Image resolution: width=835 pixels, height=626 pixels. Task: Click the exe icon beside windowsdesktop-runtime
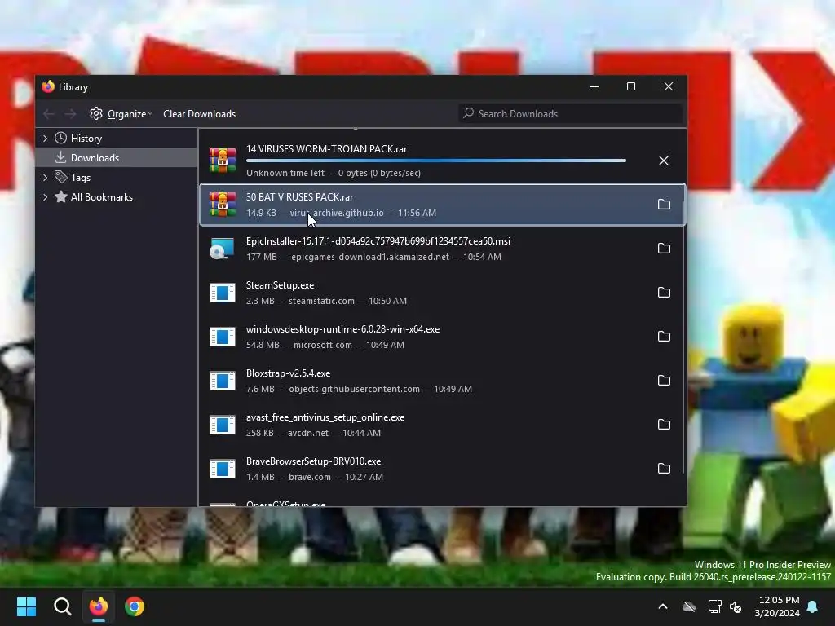coord(223,337)
